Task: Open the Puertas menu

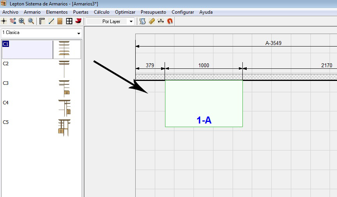Action: click(x=81, y=12)
